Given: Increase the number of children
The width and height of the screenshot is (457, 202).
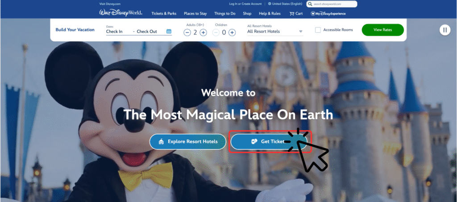Looking at the screenshot, I should 232,32.
